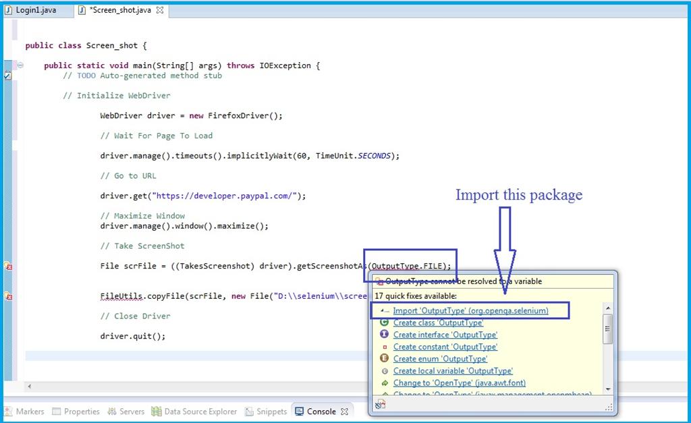Click error marker on the scrFile line
This screenshot has width=691, height=423.
(8, 266)
